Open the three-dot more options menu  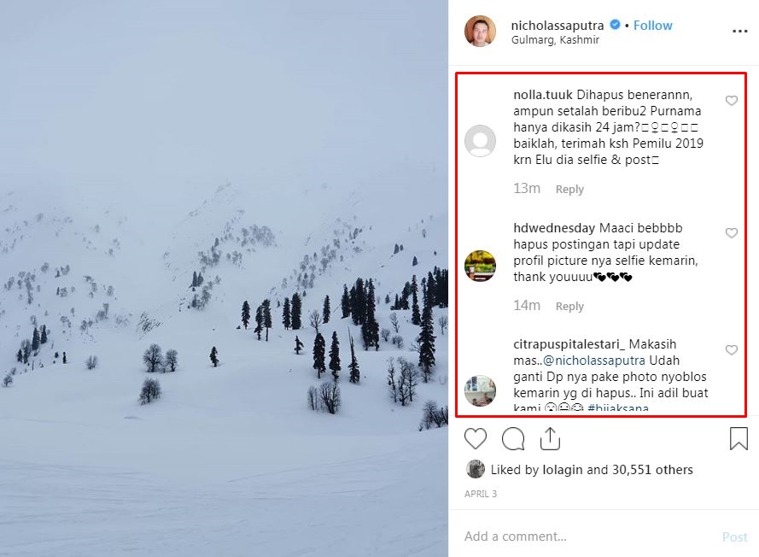click(x=739, y=32)
